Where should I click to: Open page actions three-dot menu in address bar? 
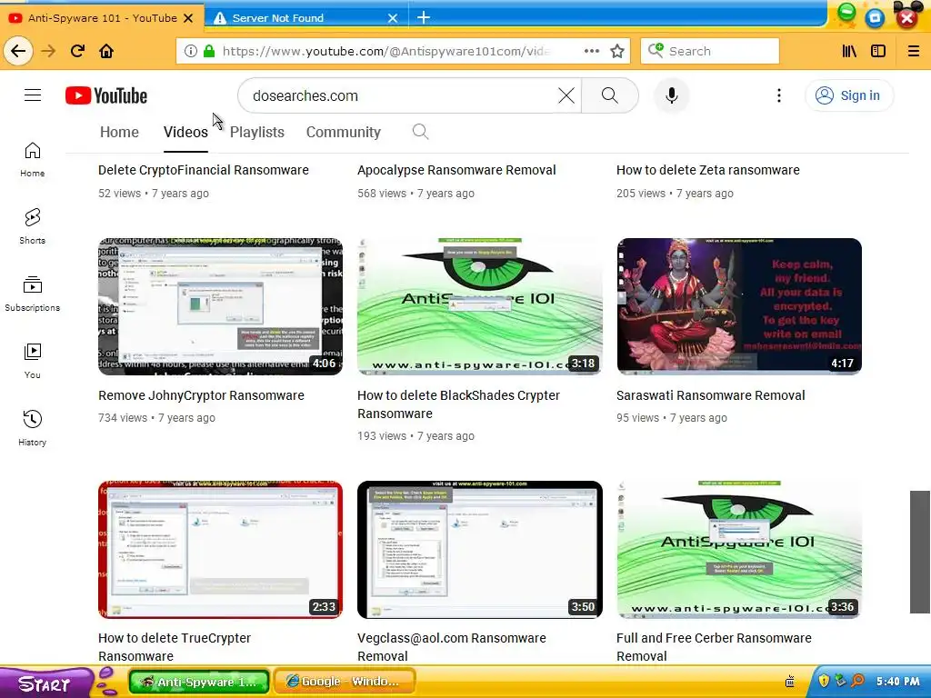coord(591,51)
